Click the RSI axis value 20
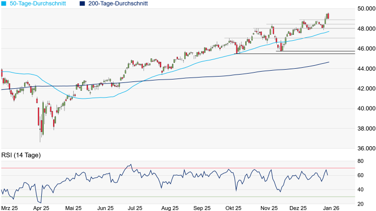The width and height of the screenshot is (376, 211). click(360, 204)
